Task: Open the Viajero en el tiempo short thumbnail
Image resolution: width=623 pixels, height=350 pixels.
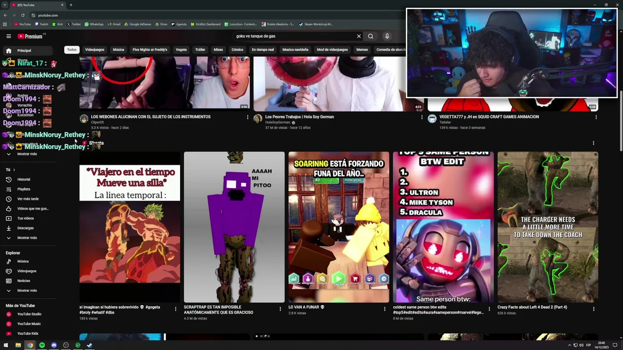Action: pos(129,227)
